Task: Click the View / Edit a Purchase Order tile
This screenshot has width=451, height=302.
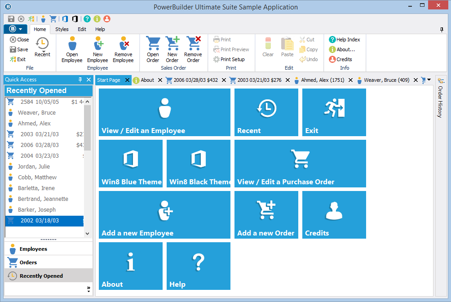Action: pos(300,163)
